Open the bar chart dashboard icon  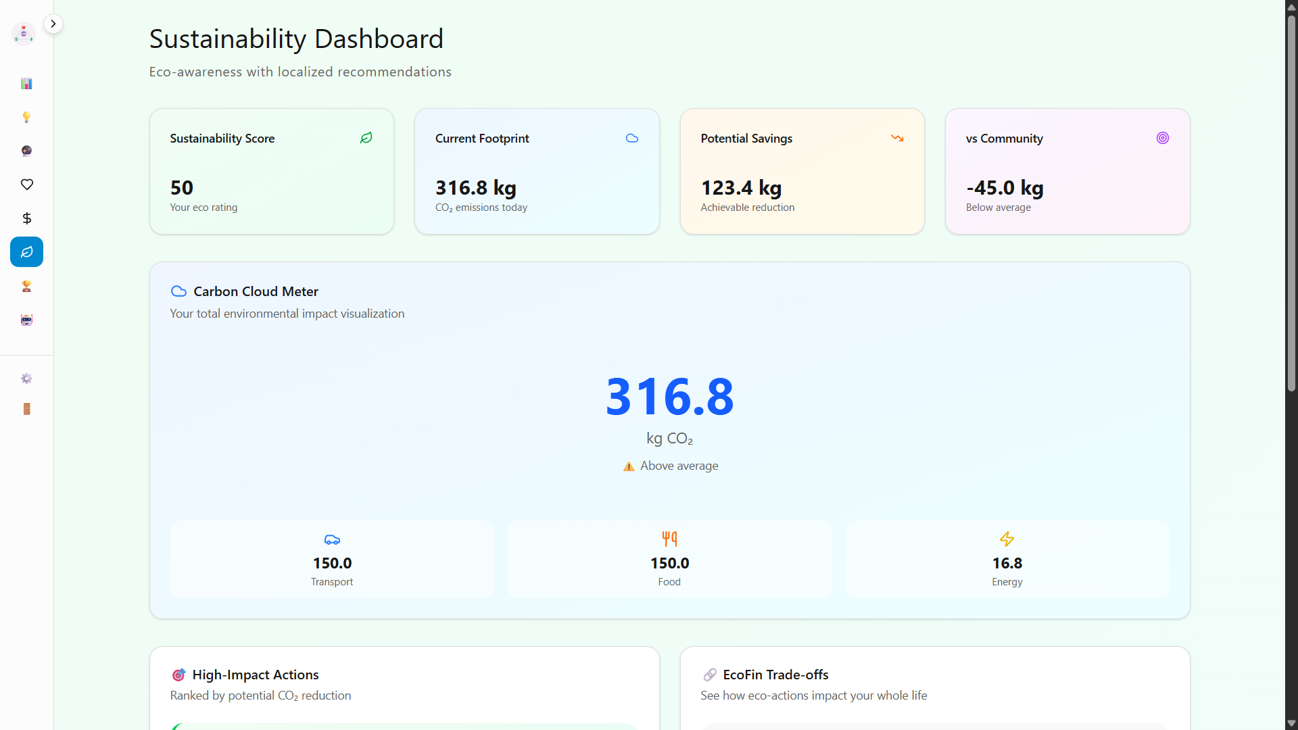pos(26,84)
